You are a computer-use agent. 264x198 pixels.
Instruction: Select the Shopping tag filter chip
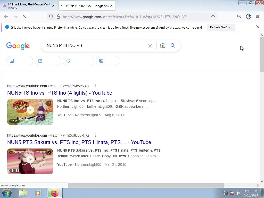click(78, 61)
